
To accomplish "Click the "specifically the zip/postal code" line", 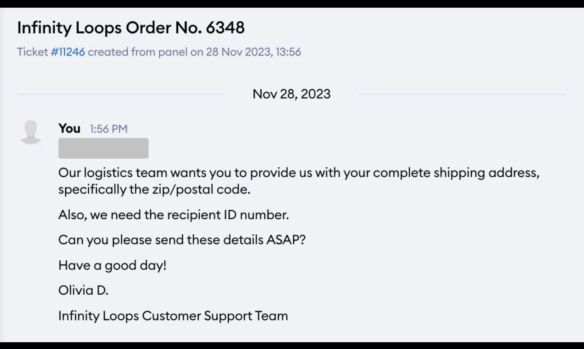I will [x=154, y=189].
